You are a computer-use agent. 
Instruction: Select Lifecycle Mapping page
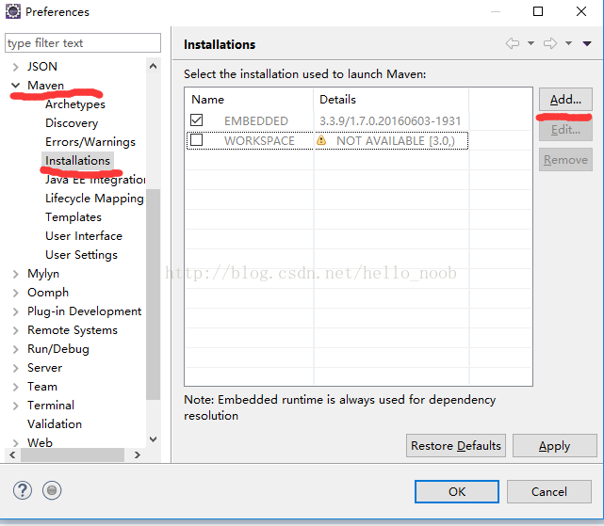pyautogui.click(x=94, y=199)
